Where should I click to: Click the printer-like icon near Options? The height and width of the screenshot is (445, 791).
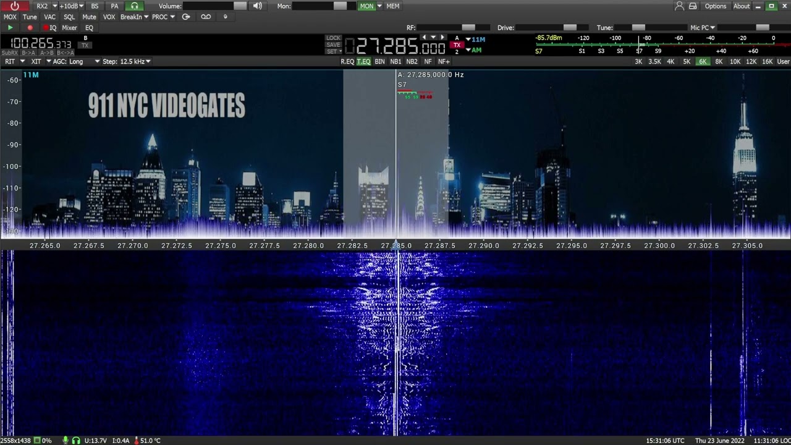coord(693,6)
